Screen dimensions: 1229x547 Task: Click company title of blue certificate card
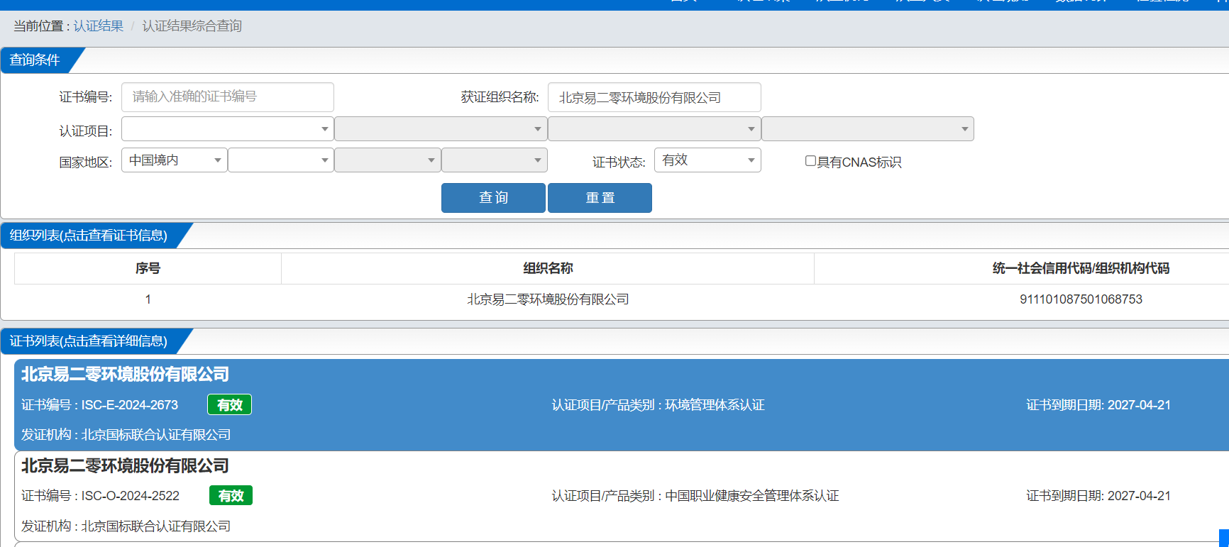pos(125,374)
